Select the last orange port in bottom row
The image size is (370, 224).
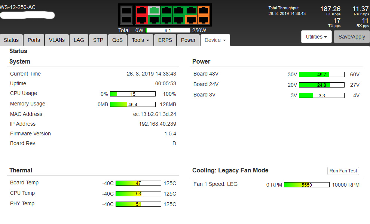pyautogui.click(x=204, y=19)
